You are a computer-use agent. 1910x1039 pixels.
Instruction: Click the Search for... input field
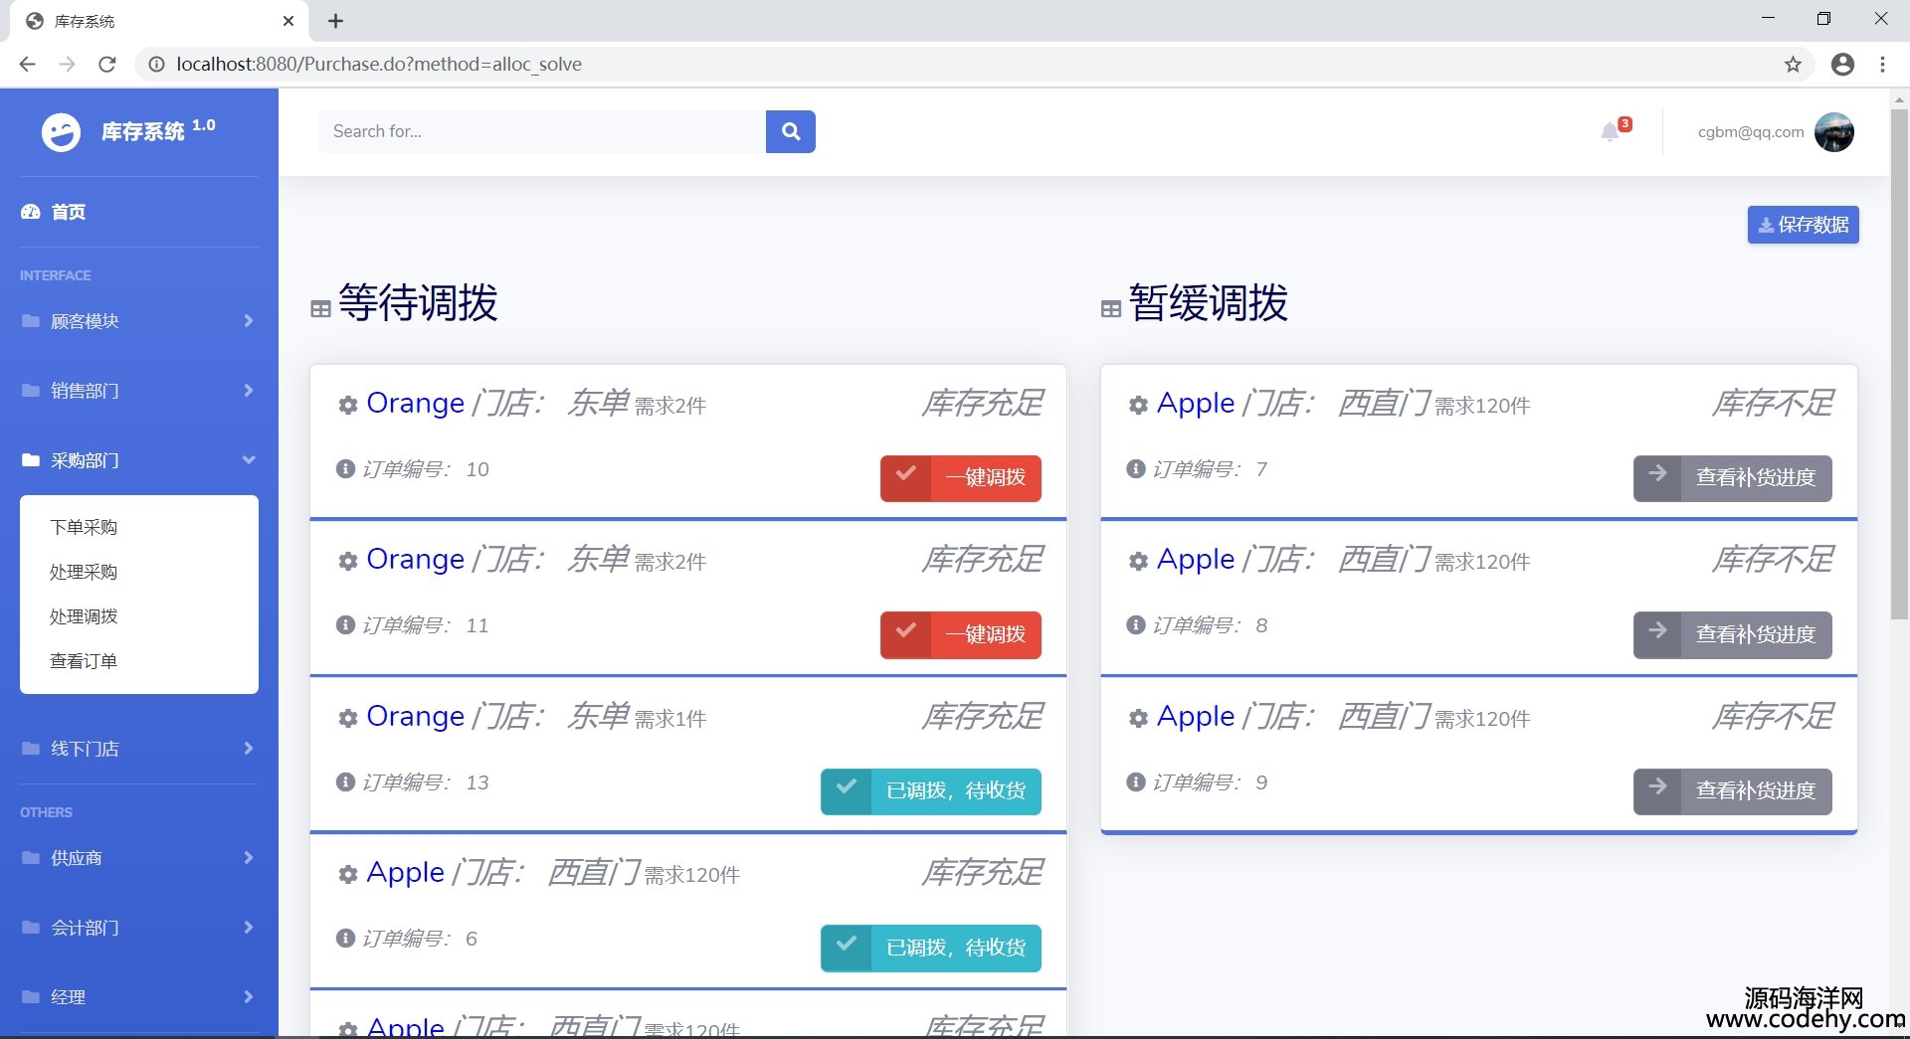pos(542,131)
